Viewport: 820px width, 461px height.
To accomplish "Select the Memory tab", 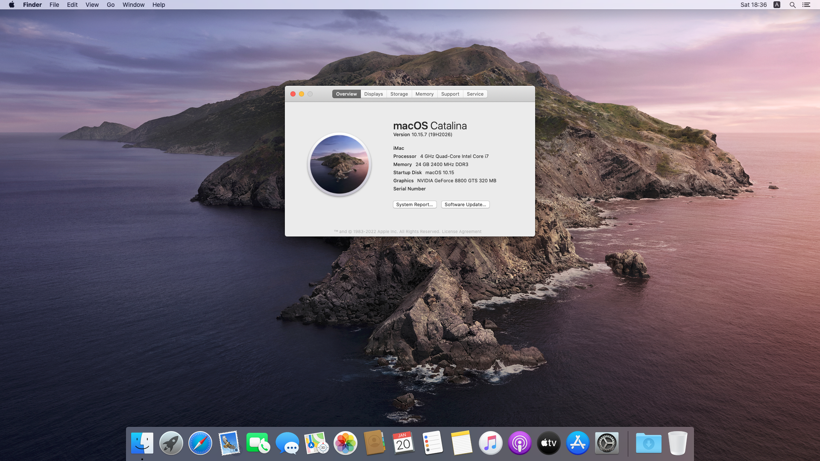I will [424, 94].
